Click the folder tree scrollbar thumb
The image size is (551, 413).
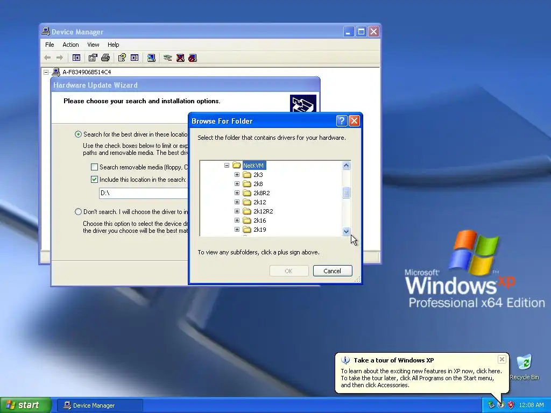pyautogui.click(x=346, y=193)
